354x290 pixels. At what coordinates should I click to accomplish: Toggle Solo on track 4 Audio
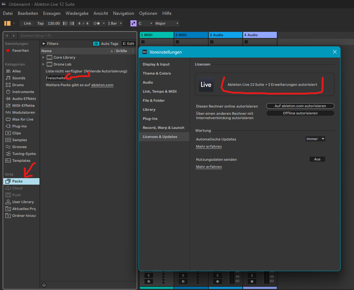click(252, 276)
